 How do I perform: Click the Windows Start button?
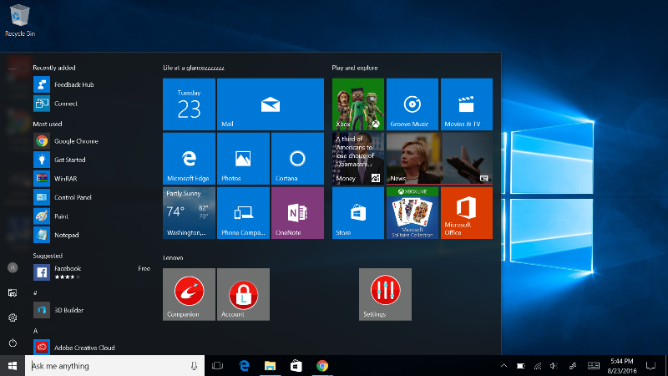click(13, 366)
